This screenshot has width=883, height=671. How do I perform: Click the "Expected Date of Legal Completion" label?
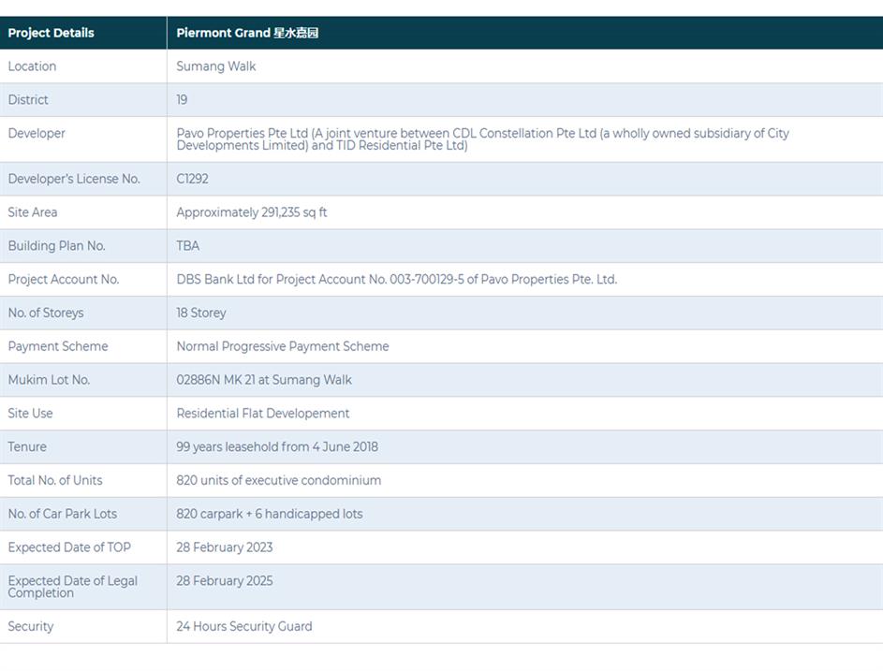coord(73,587)
